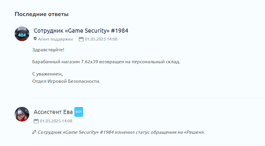265x146 pixels.
Task: Click the Здравствуйте! greeting line
Action: click(x=48, y=50)
